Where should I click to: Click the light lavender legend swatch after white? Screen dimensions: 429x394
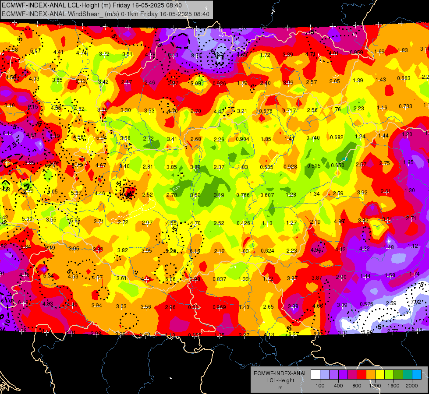[324, 375]
